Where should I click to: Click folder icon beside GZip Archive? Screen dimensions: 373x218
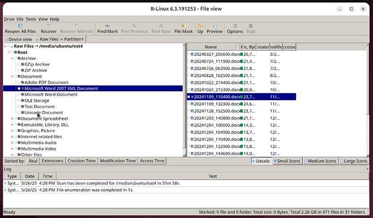click(x=23, y=64)
